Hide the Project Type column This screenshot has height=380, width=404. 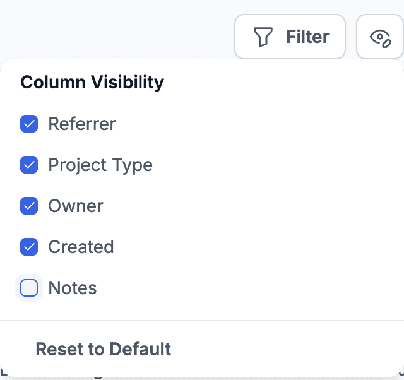tap(29, 165)
